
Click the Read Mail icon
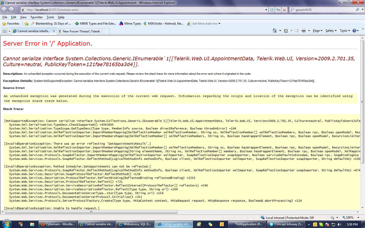(x=297, y=31)
